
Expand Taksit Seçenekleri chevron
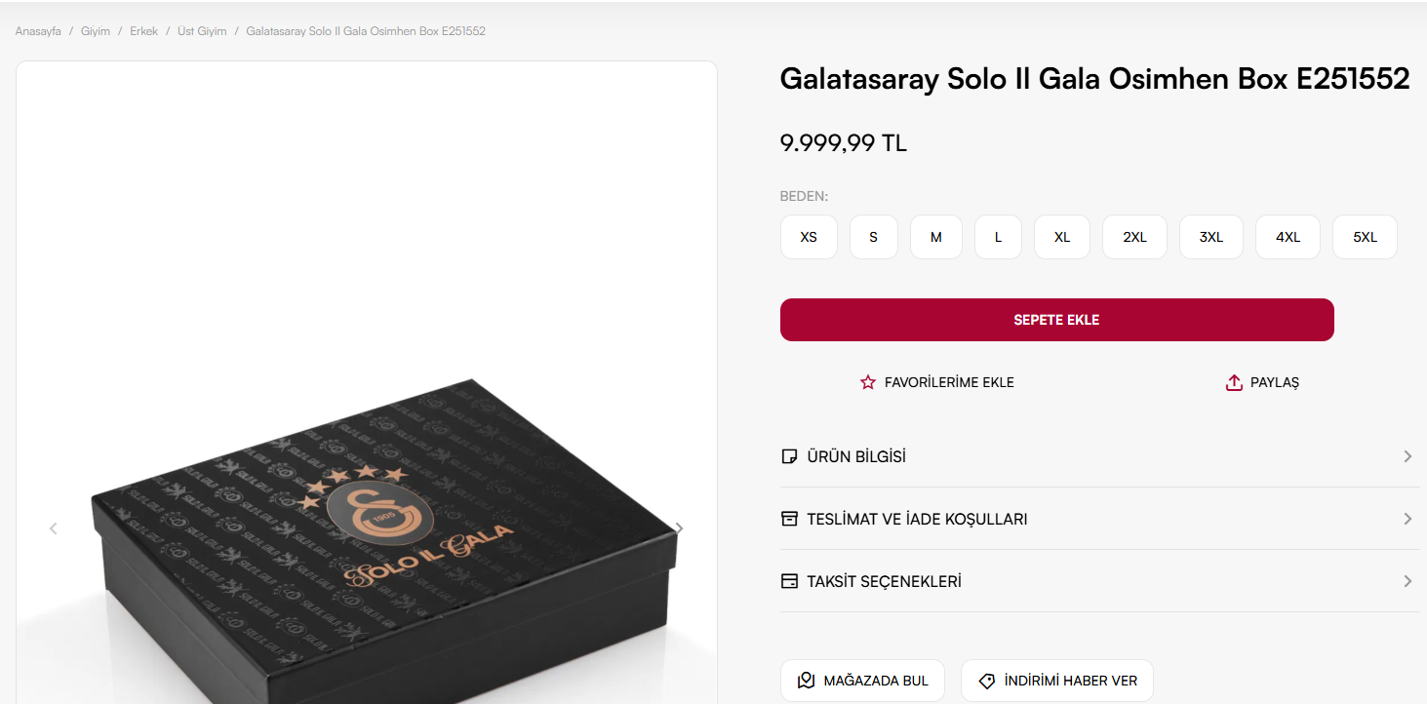1407,581
